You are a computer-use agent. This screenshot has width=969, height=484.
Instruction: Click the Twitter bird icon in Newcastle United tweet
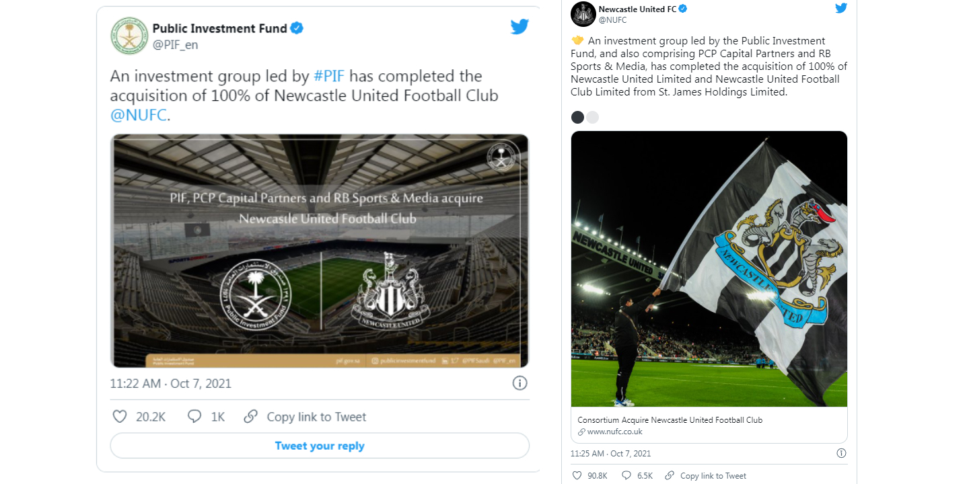point(841,8)
